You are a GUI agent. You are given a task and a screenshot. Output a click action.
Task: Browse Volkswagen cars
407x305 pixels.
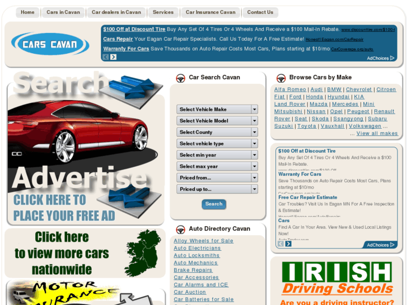click(x=365, y=126)
